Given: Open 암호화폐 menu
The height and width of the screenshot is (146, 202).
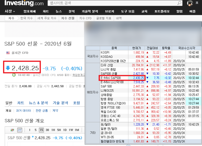Looking at the screenshot, I should click(x=30, y=11).
